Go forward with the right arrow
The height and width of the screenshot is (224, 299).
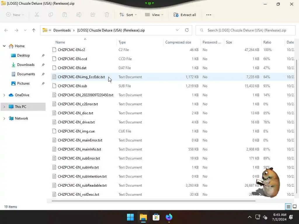coord(16,30)
